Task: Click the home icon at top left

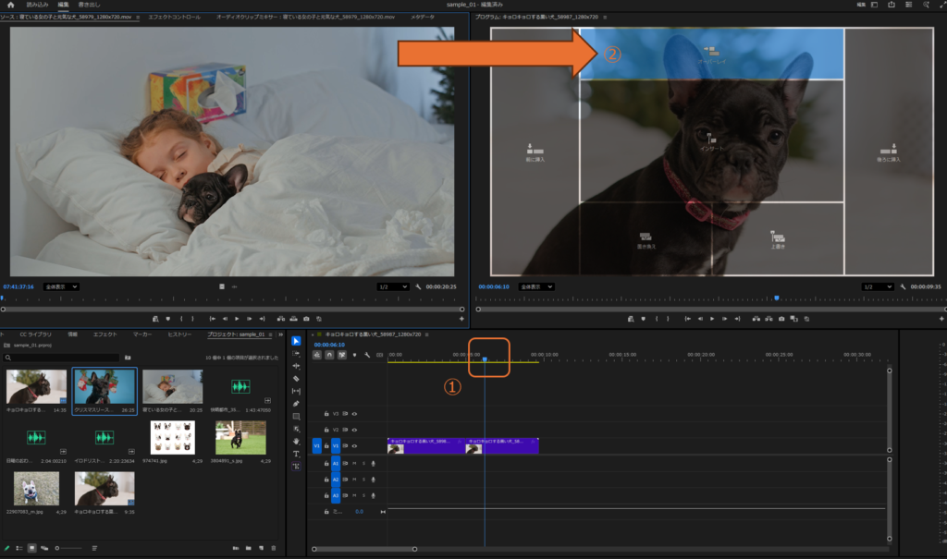Action: coord(10,5)
